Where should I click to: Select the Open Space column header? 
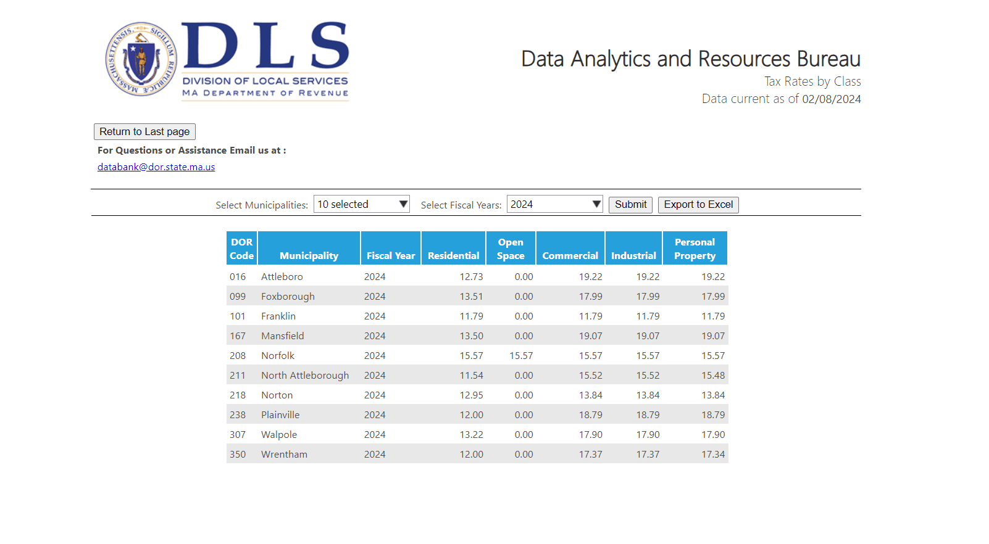511,249
